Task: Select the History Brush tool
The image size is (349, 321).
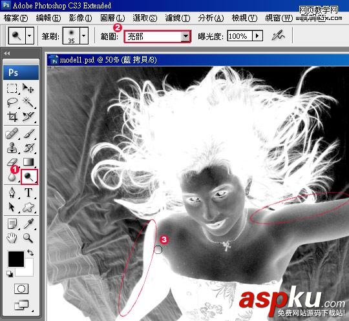Action: coord(28,148)
